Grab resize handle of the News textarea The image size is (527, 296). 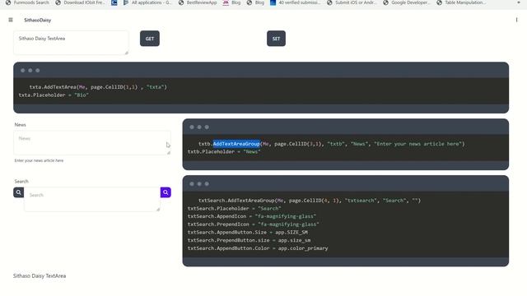[169, 153]
